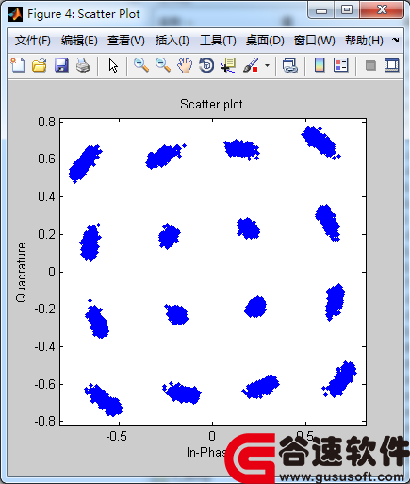This screenshot has height=484, width=410.
Task: Open the 桌面(D) menu
Action: coord(265,41)
